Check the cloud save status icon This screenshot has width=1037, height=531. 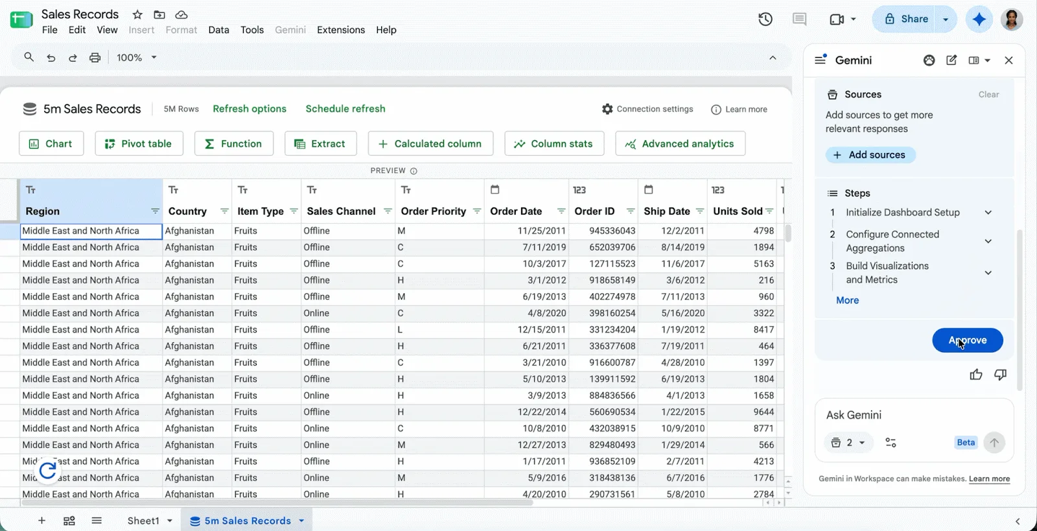click(181, 14)
